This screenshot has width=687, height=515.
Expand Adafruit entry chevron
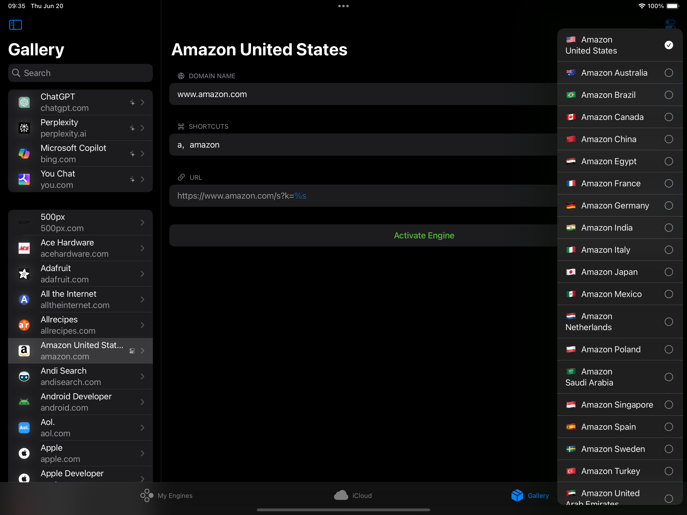point(143,274)
